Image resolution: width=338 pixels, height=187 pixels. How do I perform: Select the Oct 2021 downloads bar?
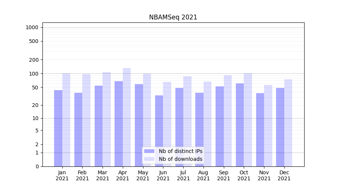[x=248, y=120]
